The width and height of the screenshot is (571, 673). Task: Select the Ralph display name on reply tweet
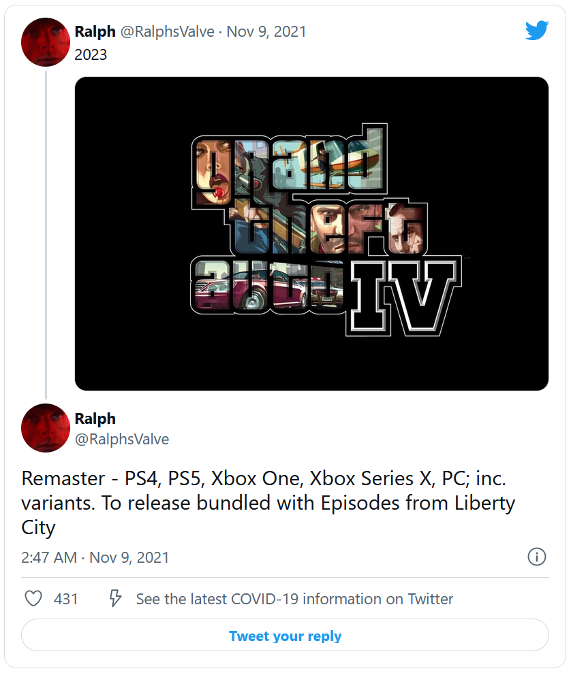pyautogui.click(x=95, y=418)
